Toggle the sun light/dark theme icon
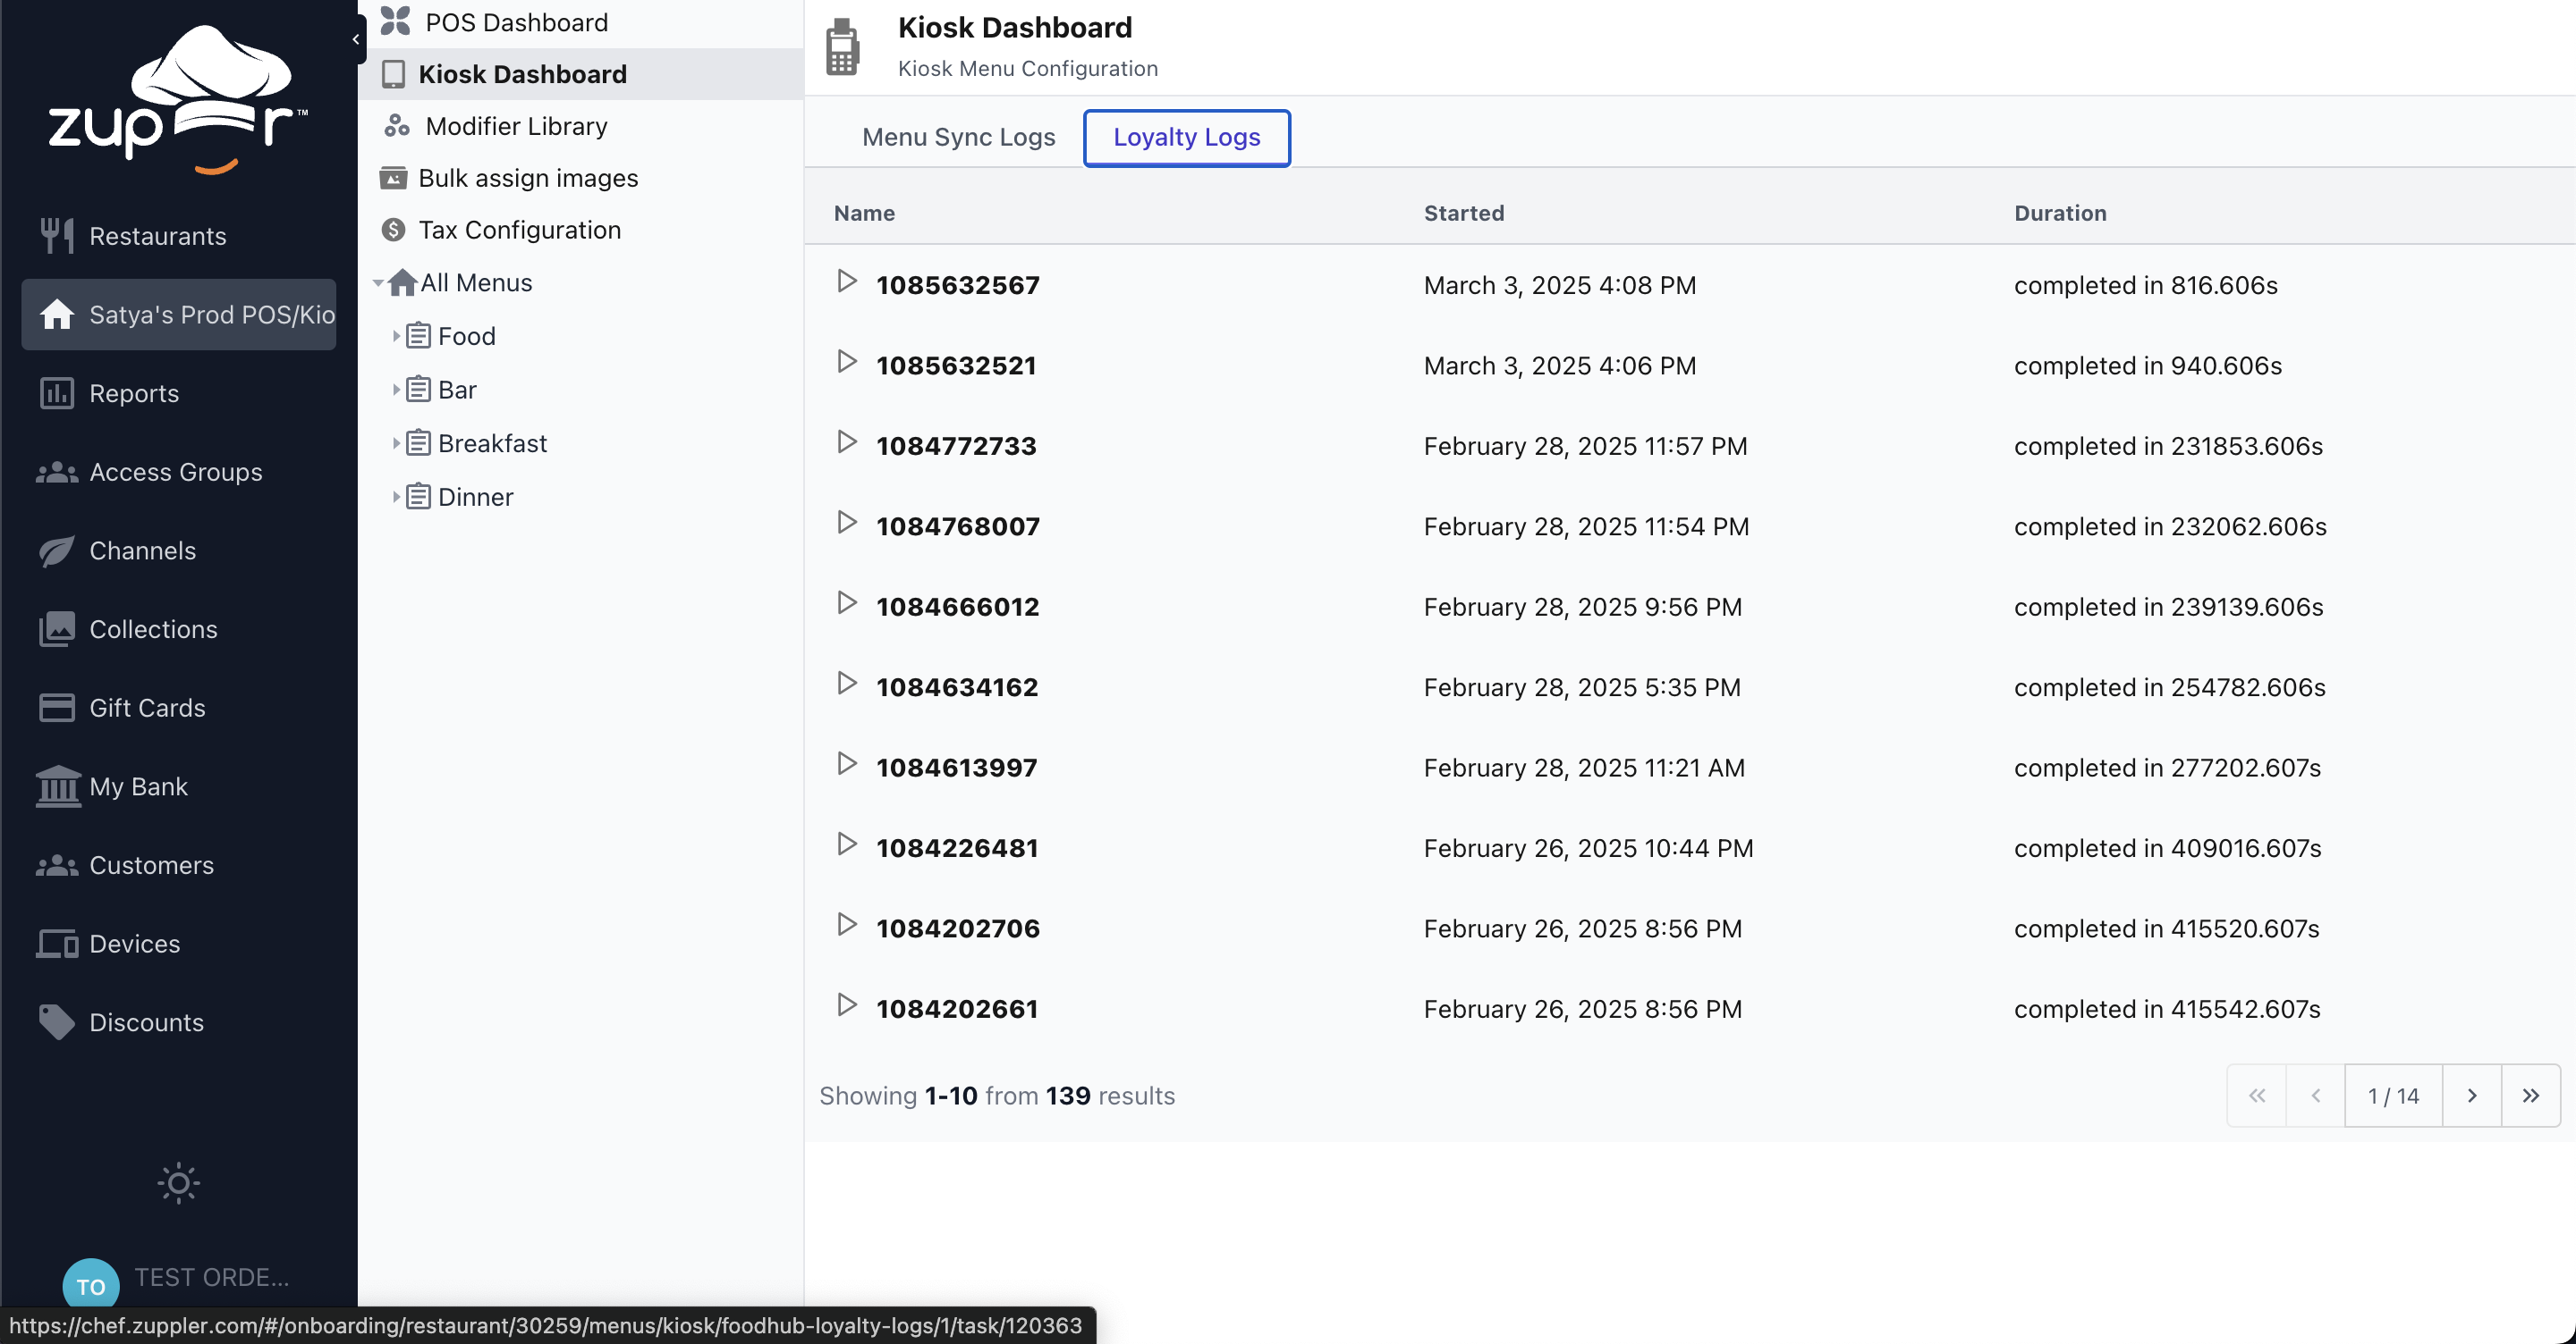2576x1344 pixels. 178,1183
